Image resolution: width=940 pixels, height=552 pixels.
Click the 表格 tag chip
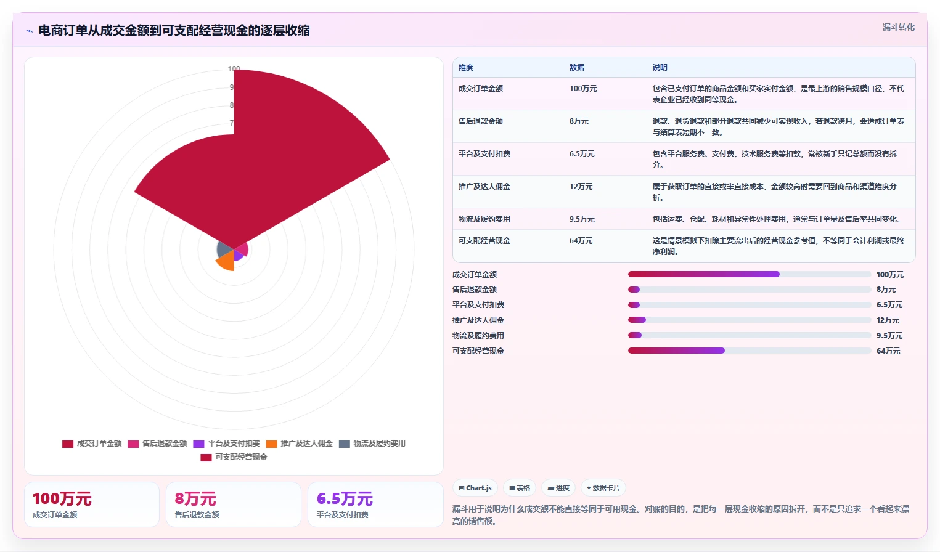(x=520, y=488)
